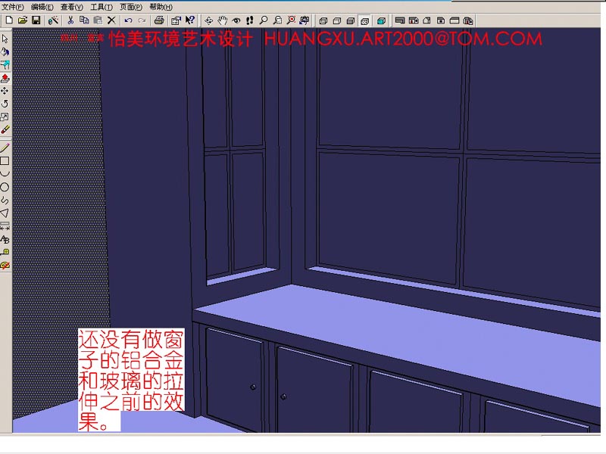Click the Delete X icon
The height and width of the screenshot is (454, 606).
click(x=111, y=20)
